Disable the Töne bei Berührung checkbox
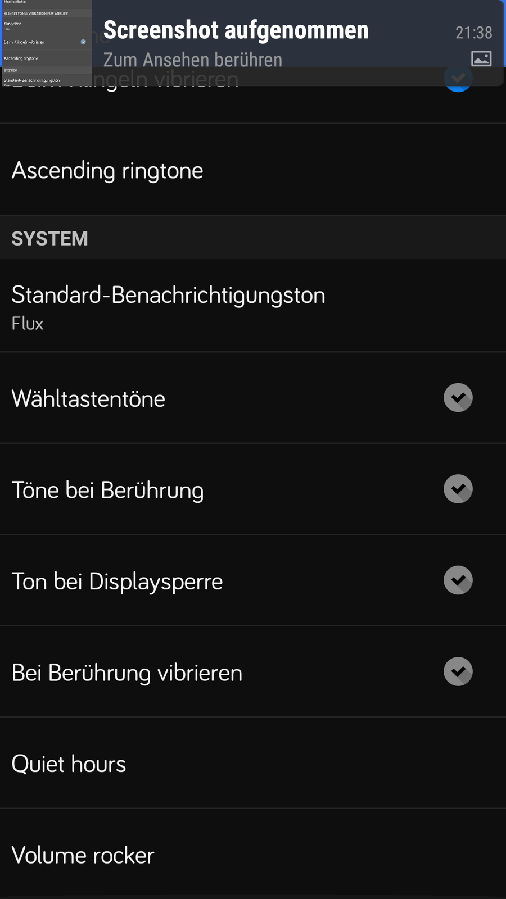This screenshot has width=506, height=899. click(x=458, y=489)
